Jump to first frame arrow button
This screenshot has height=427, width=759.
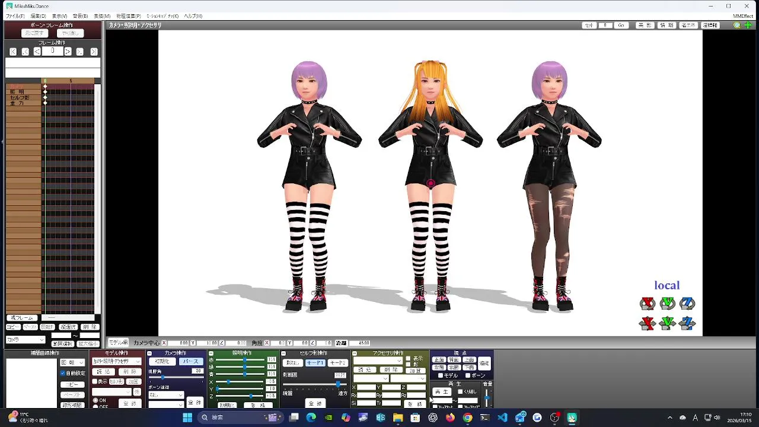click(13, 52)
